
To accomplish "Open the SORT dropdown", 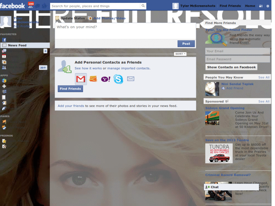I will (180, 54).
